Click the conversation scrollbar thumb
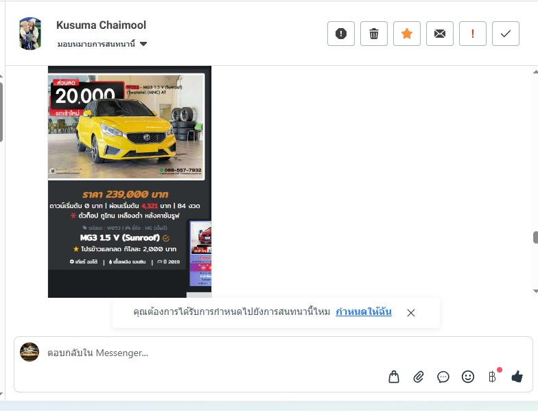The height and width of the screenshot is (411, 538). tap(535, 237)
